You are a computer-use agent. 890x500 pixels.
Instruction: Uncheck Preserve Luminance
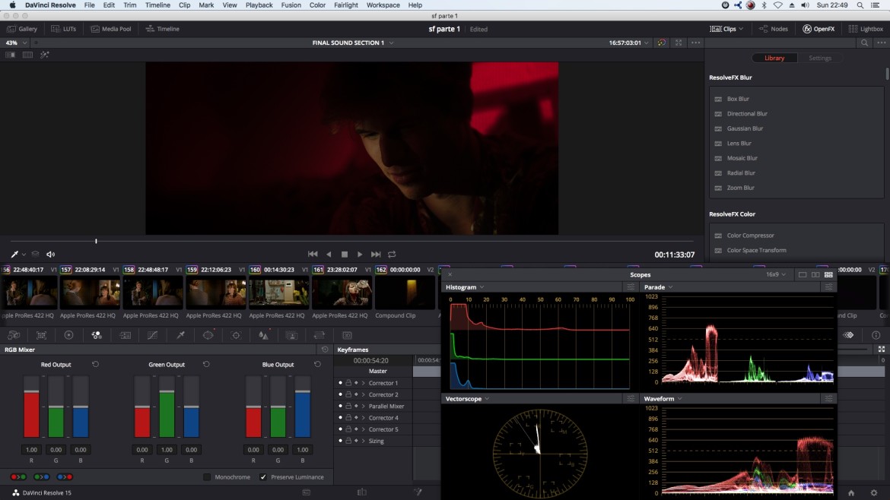click(262, 477)
